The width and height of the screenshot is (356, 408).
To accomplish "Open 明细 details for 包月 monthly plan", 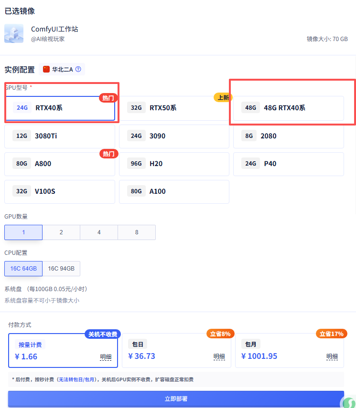I will tap(332, 356).
